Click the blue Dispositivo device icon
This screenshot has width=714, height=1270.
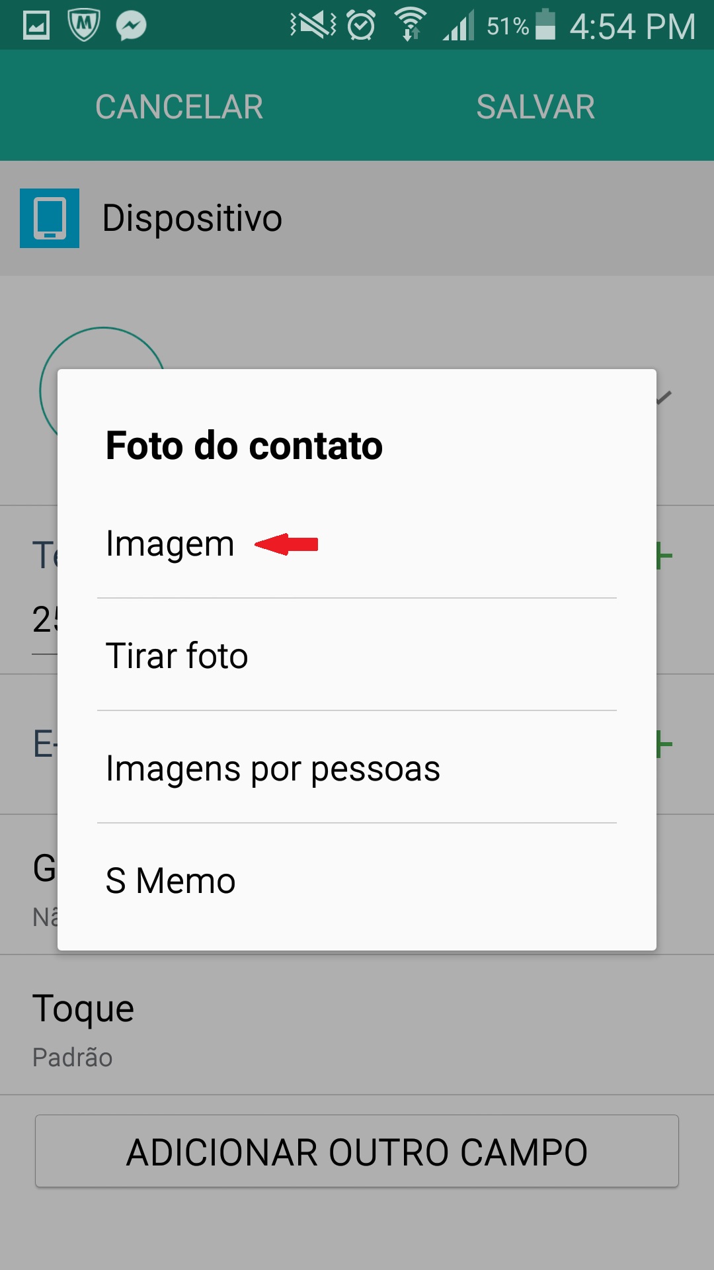point(50,218)
